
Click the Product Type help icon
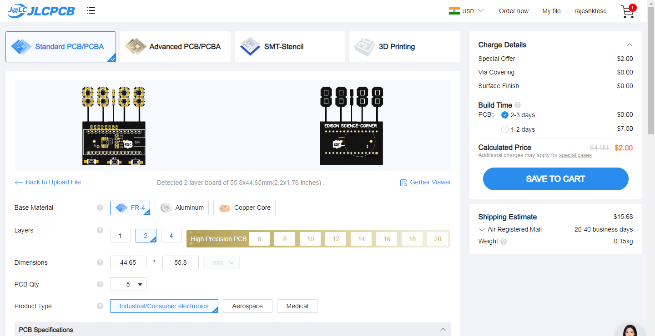tap(100, 306)
